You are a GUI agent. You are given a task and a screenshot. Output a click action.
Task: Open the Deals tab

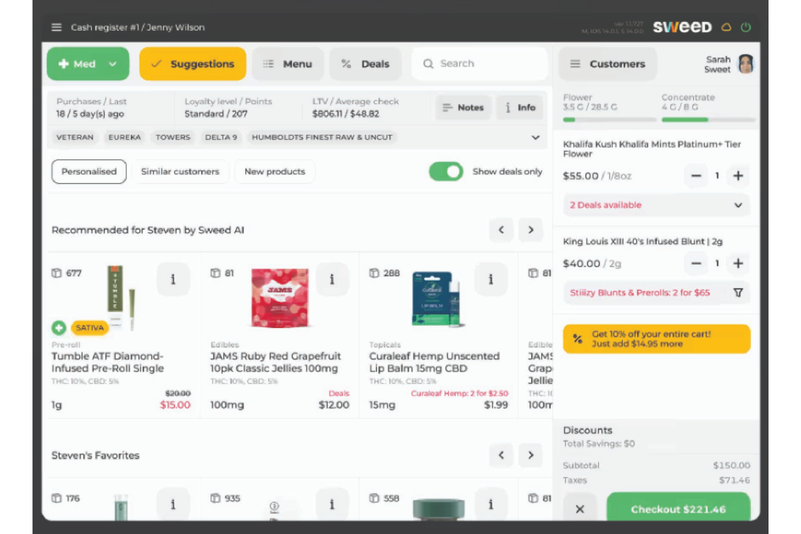pyautogui.click(x=365, y=64)
